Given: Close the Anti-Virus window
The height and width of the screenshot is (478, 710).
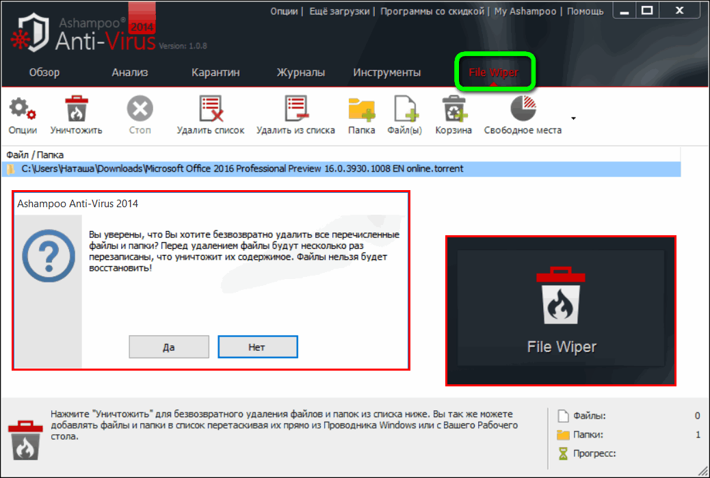Looking at the screenshot, I should click(x=680, y=10).
